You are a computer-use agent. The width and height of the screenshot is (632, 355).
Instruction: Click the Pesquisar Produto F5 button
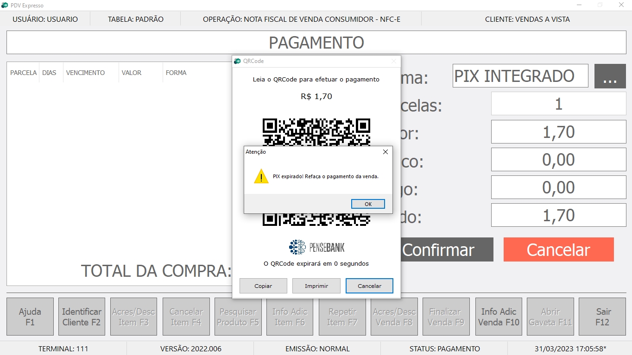click(238, 317)
